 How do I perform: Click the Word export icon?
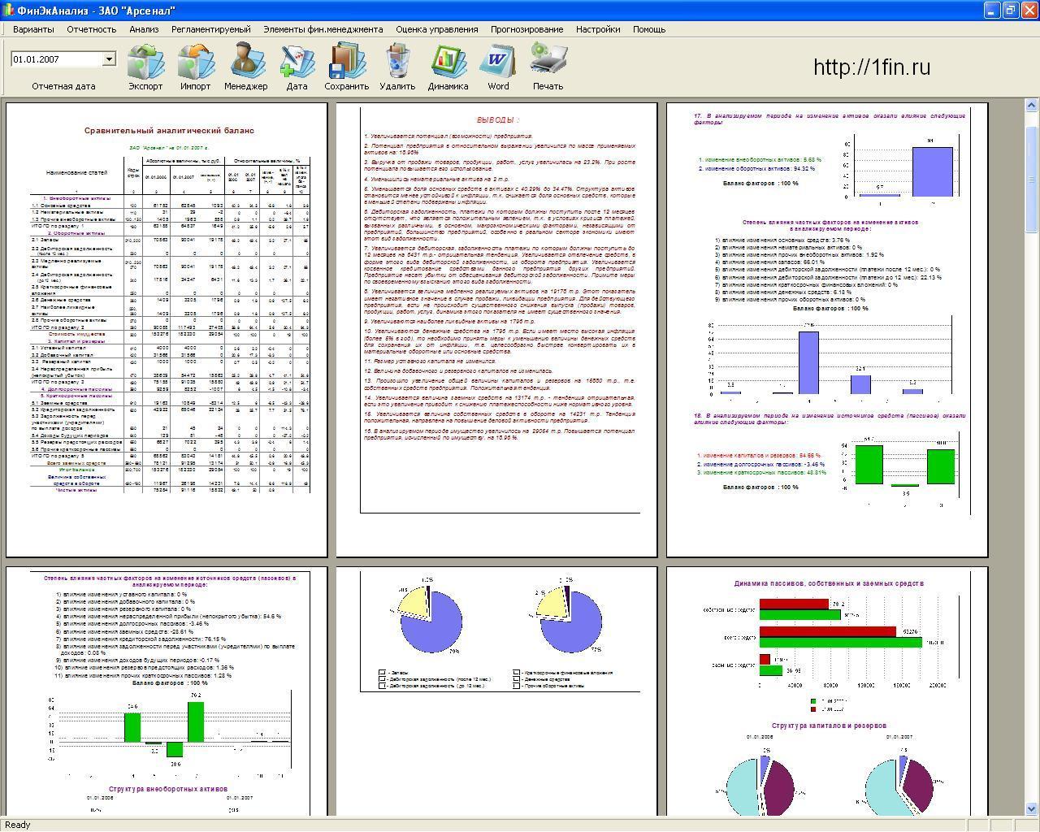pyautogui.click(x=498, y=62)
